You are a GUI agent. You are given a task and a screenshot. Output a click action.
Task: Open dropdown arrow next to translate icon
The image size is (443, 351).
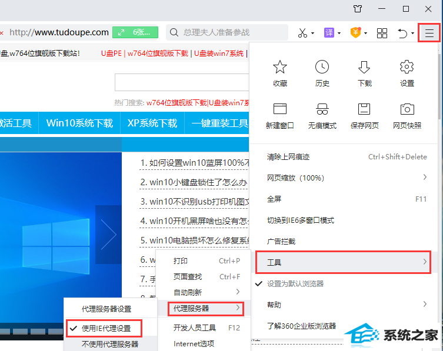[339, 34]
